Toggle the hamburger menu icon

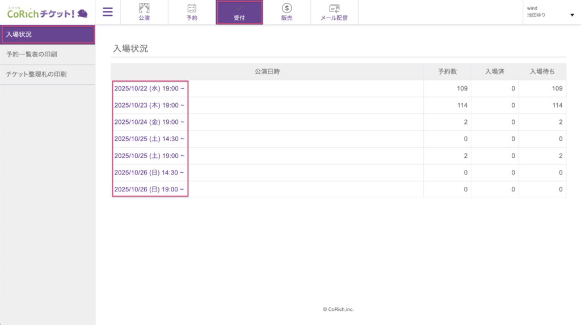coord(108,12)
